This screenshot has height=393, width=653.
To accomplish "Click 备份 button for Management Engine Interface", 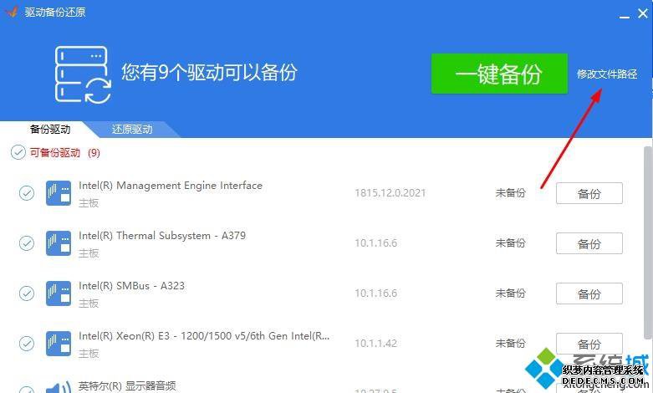I will click(589, 193).
